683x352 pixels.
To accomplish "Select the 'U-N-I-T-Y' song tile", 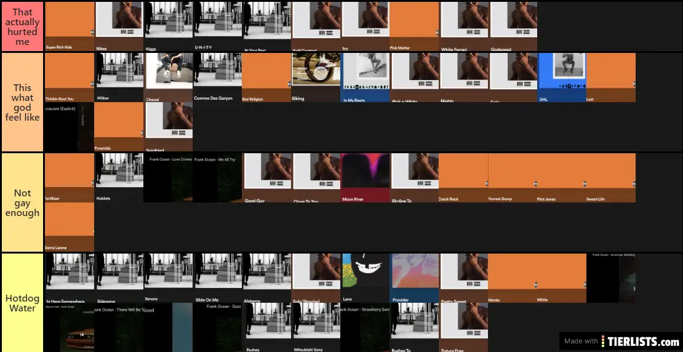I will (217, 26).
